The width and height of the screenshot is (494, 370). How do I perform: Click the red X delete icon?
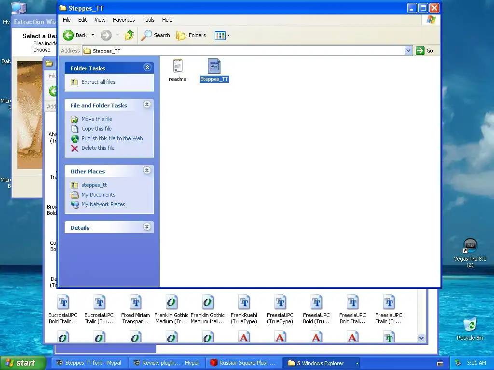[x=75, y=148]
